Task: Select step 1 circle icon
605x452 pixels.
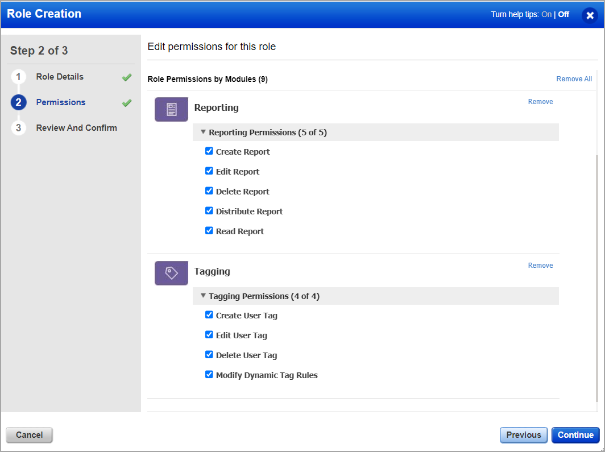Action: [18, 77]
